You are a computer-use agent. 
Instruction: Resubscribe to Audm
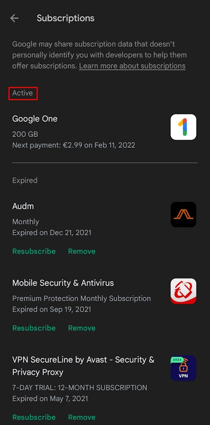click(34, 251)
